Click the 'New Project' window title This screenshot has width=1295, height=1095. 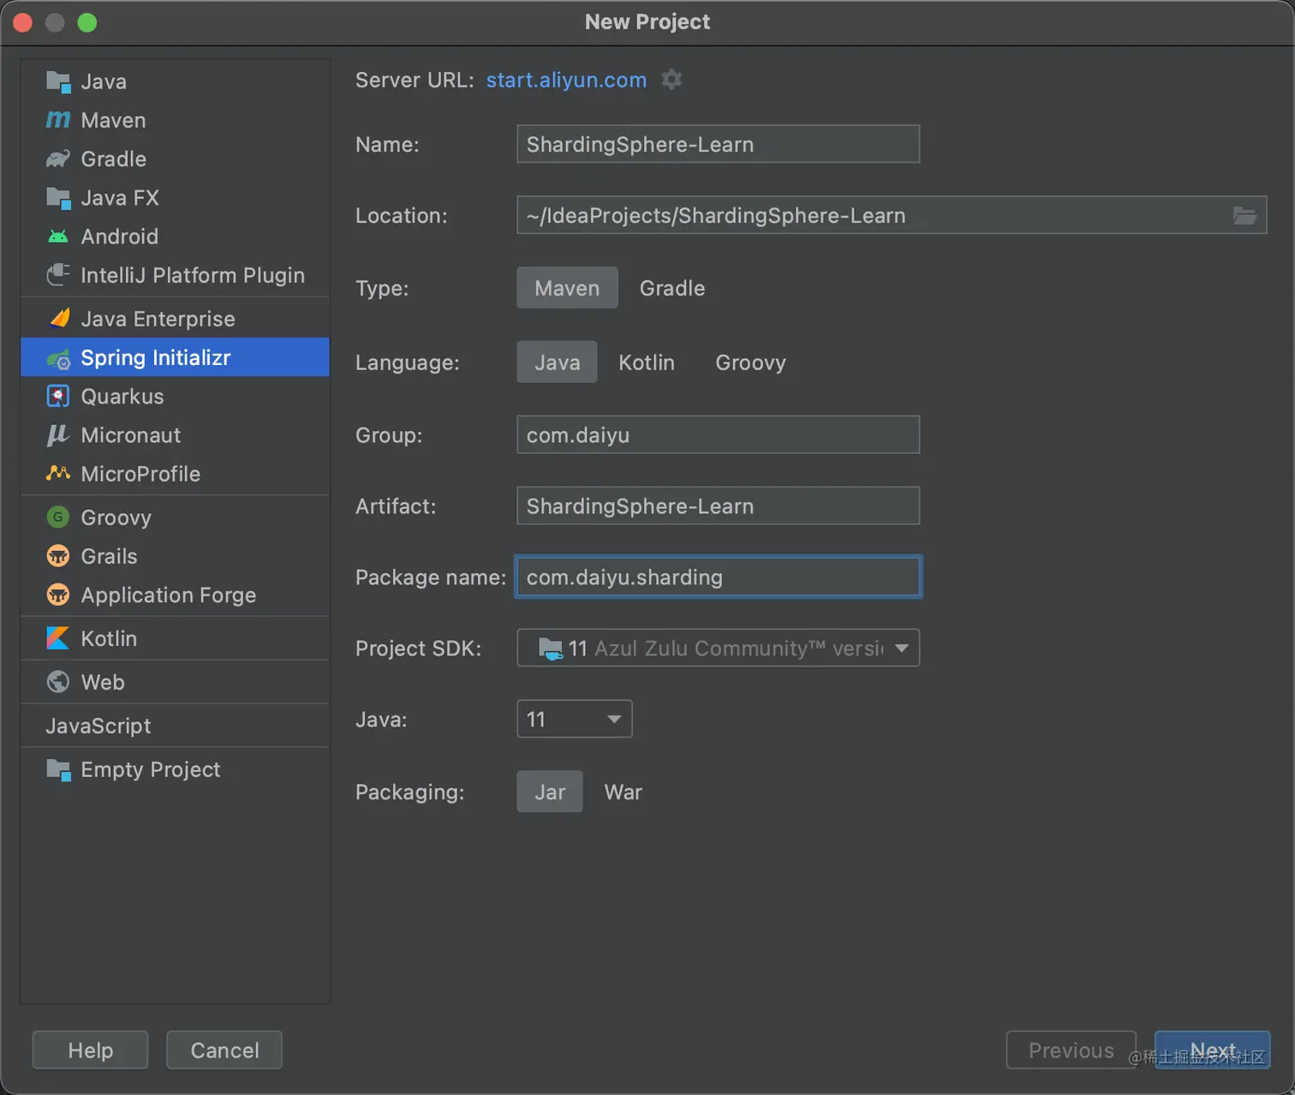point(647,22)
